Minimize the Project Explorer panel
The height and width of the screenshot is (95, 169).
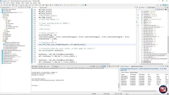[27, 7]
